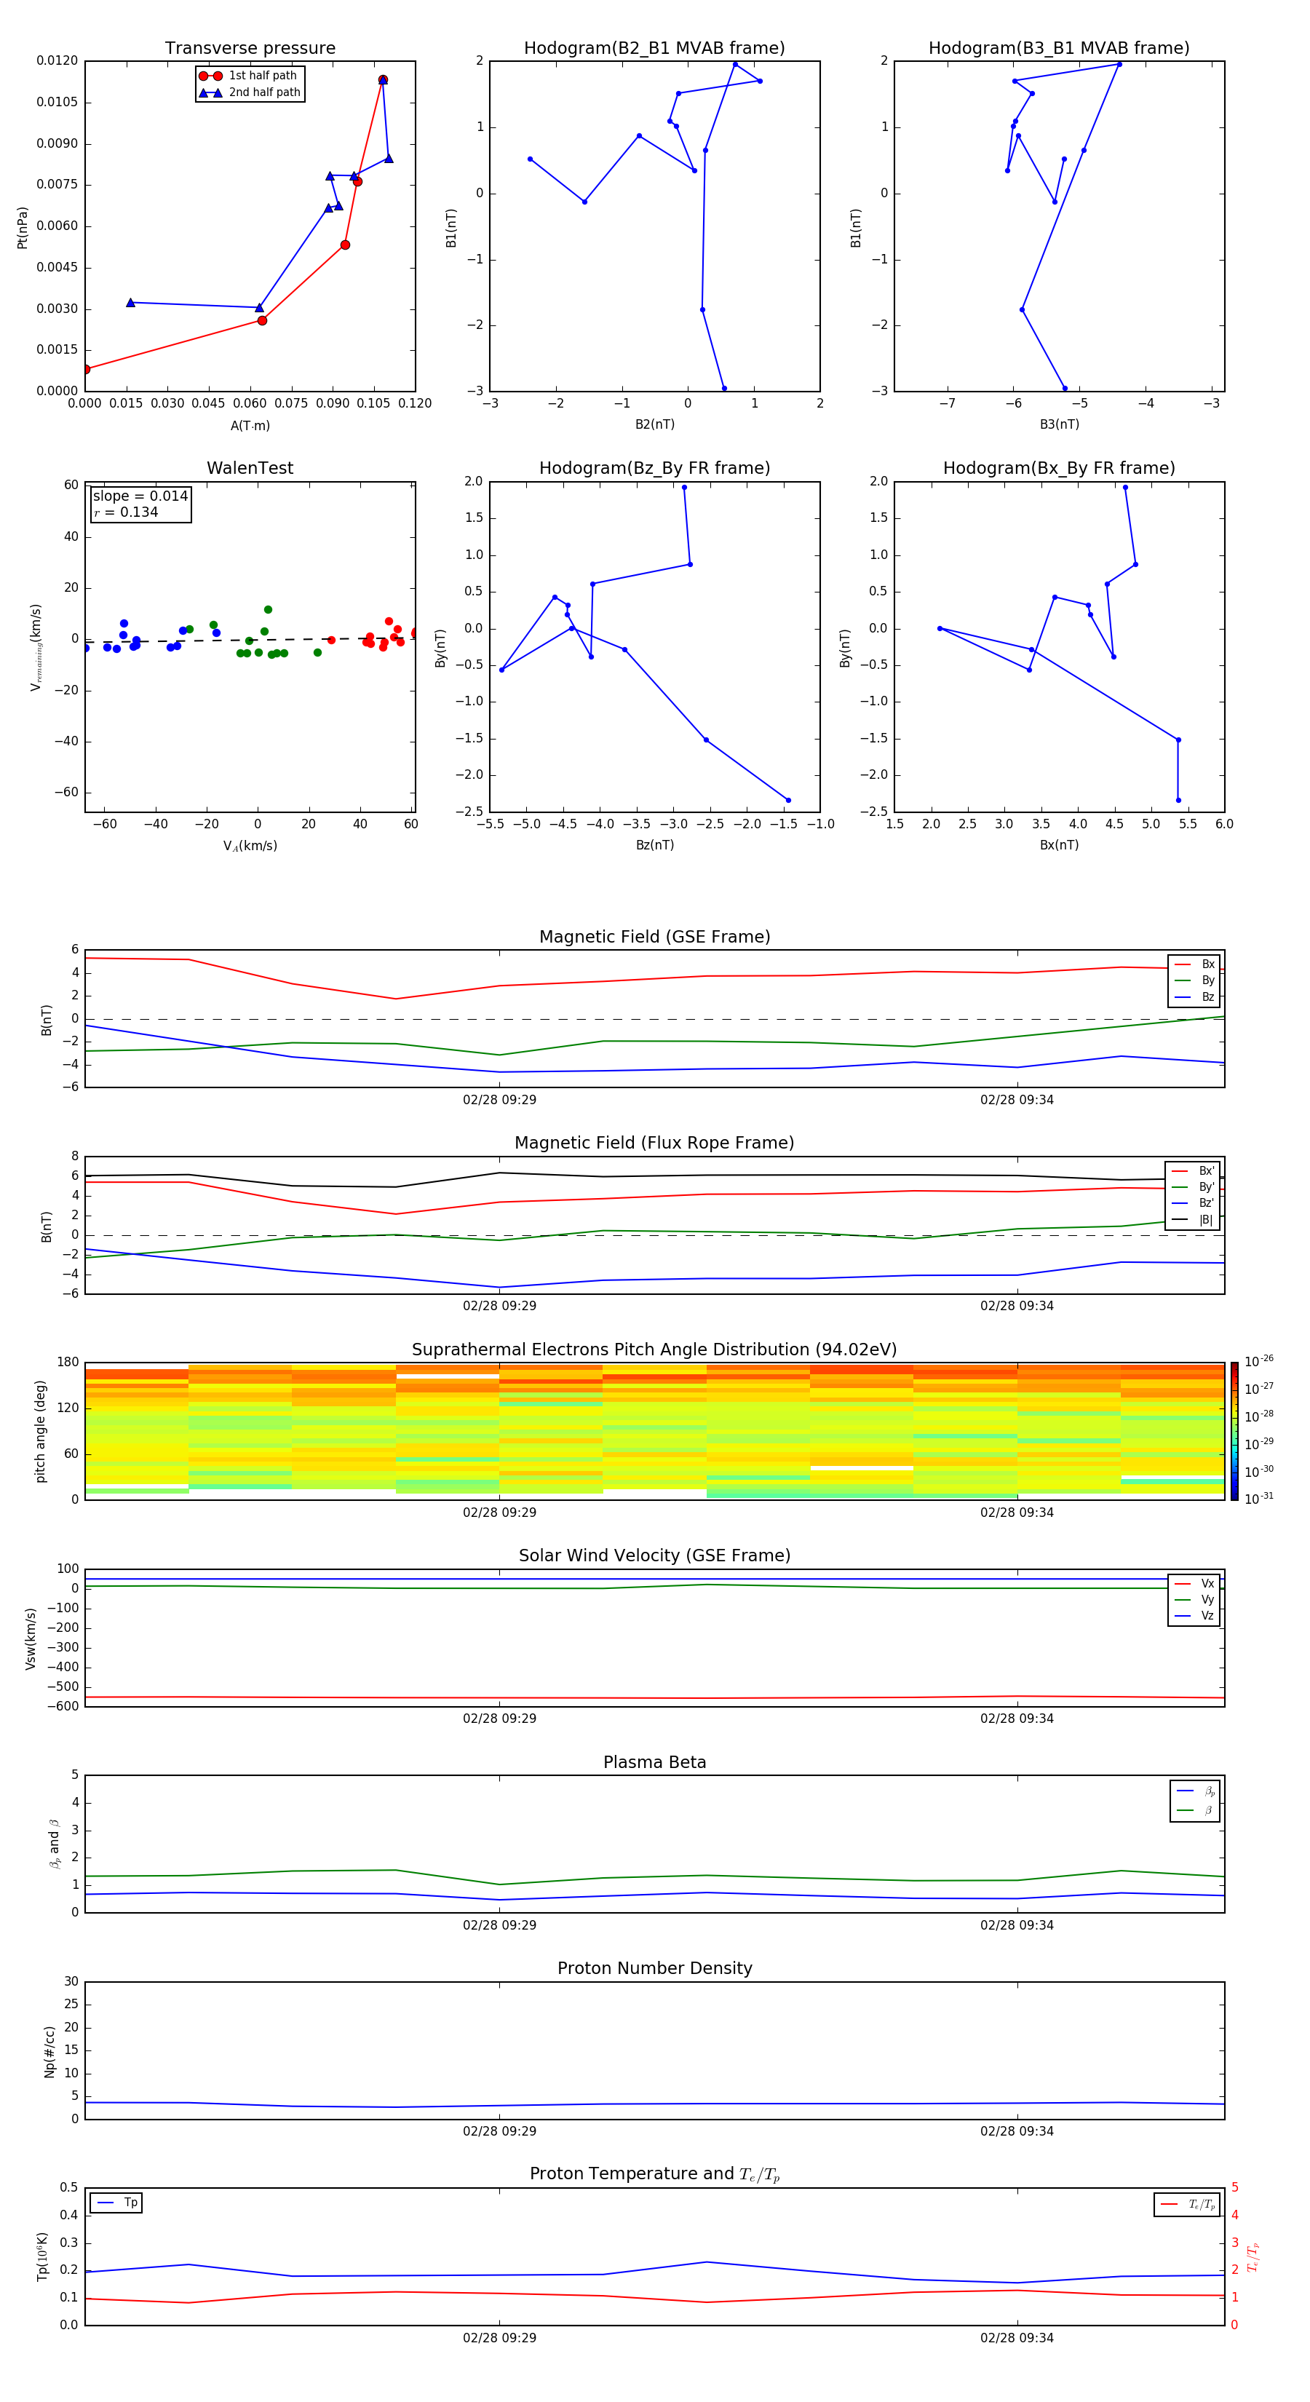Click the 'Pt(nPa)' y-axis label
The image size is (1310, 2402).
[x=23, y=228]
